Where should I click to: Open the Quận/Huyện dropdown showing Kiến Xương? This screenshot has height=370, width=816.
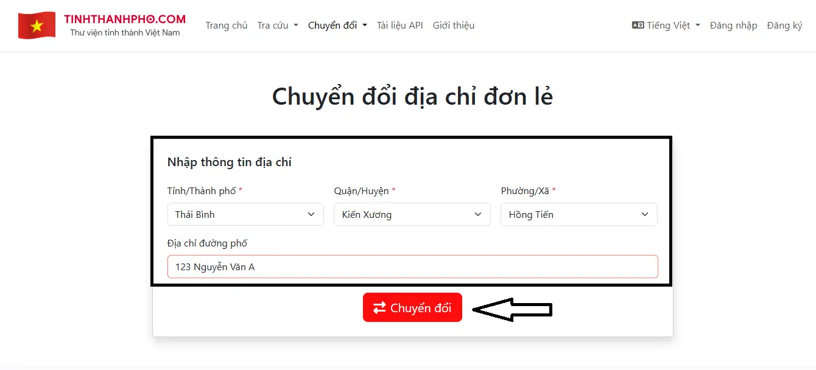click(412, 214)
